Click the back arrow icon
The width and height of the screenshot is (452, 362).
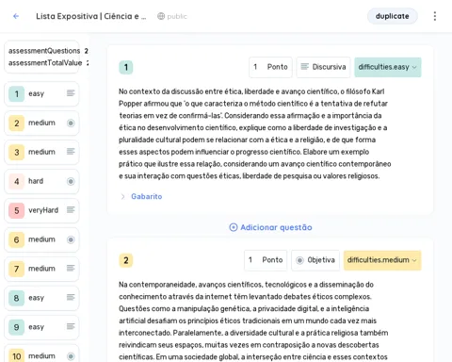tap(16, 16)
